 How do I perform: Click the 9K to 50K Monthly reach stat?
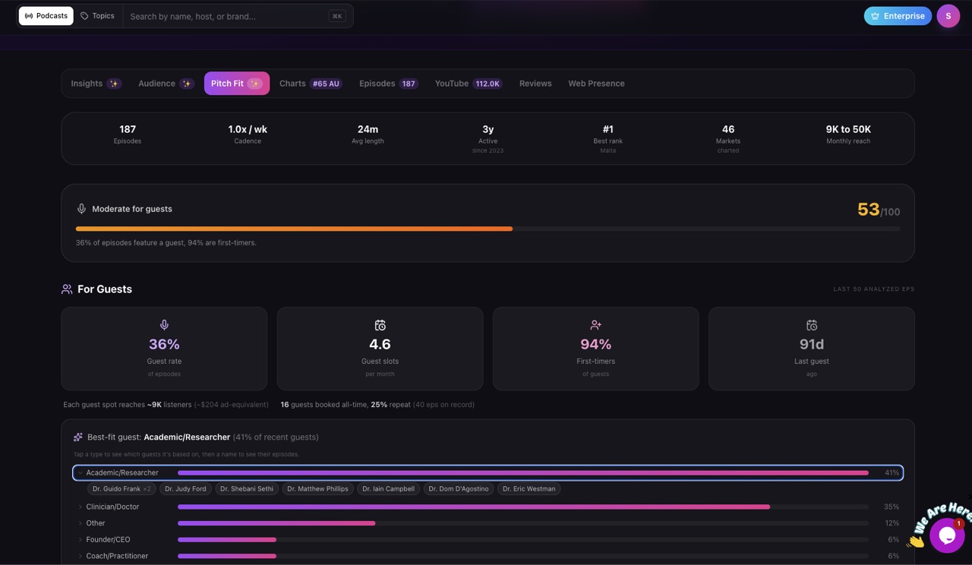tap(848, 134)
